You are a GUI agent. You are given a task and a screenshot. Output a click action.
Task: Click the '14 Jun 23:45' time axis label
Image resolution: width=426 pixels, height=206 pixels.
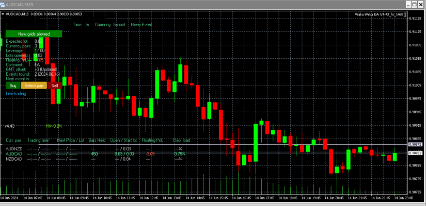(x=403, y=198)
